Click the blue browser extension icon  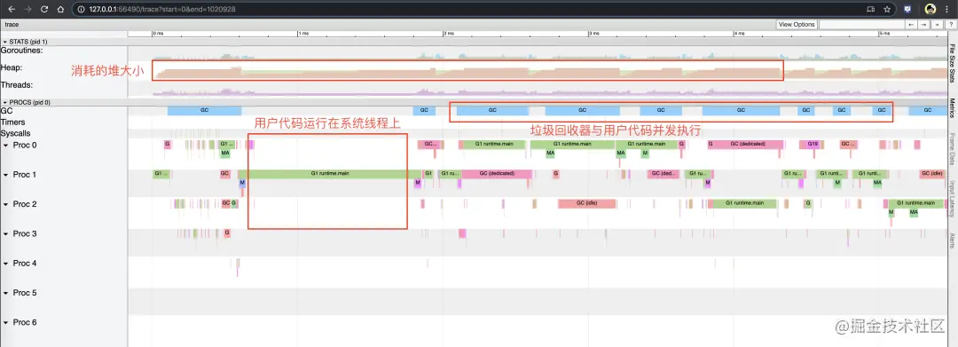pos(908,9)
